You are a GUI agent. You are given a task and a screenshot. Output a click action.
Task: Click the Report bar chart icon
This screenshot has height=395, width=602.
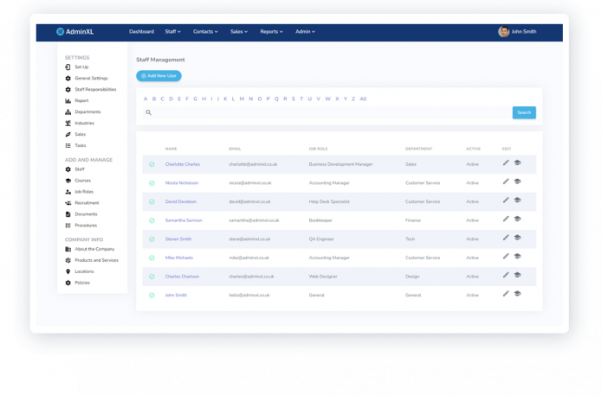point(68,101)
